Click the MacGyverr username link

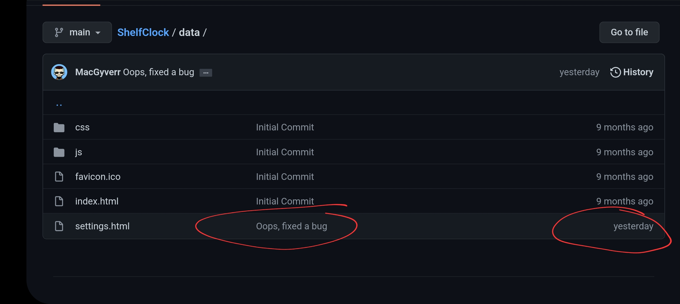98,72
